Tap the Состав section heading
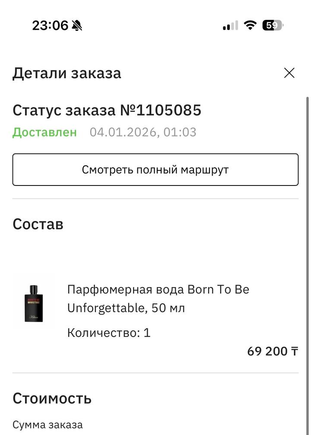Screen dimensions: 311x435 click(38, 224)
